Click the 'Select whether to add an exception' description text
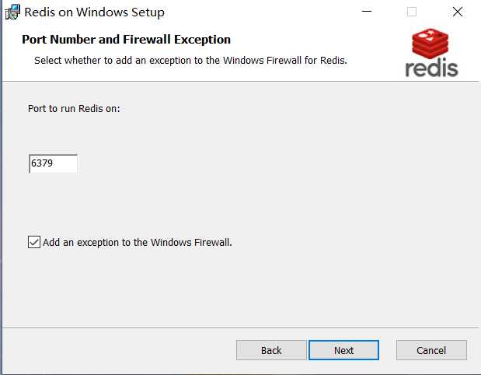 pyautogui.click(x=190, y=60)
